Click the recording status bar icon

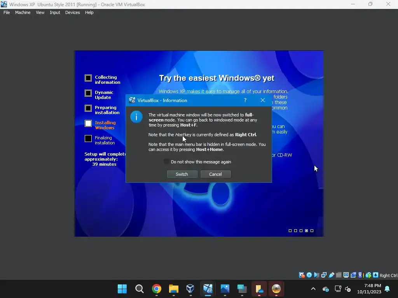[x=353, y=275]
